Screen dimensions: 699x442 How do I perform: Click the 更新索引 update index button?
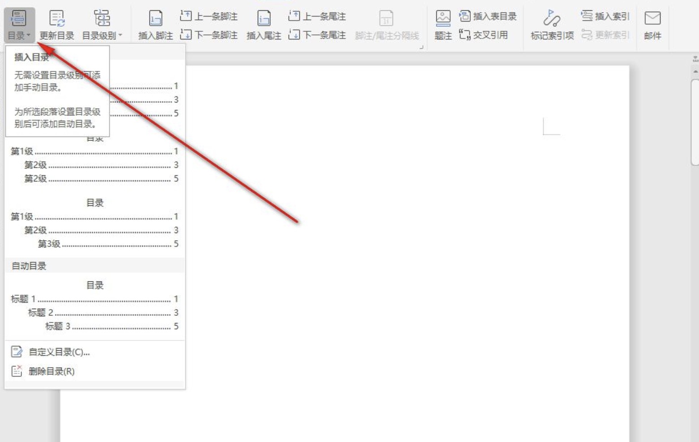(605, 34)
